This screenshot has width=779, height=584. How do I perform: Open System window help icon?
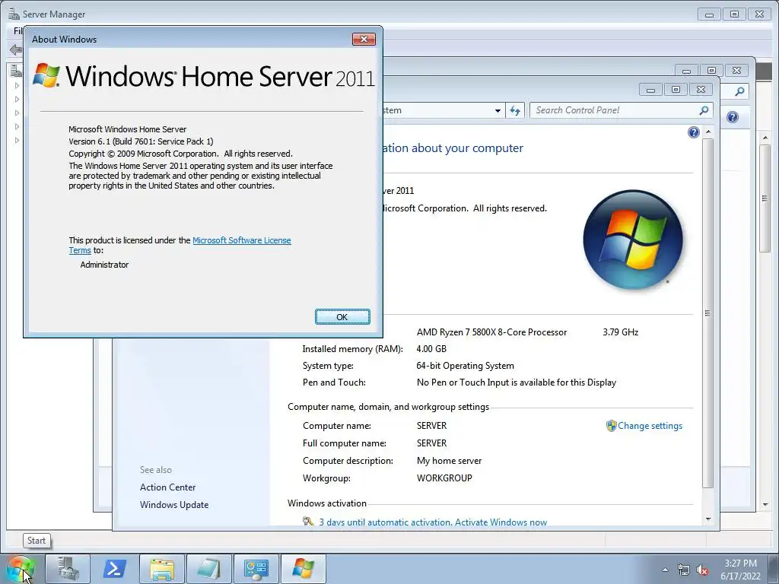694,132
